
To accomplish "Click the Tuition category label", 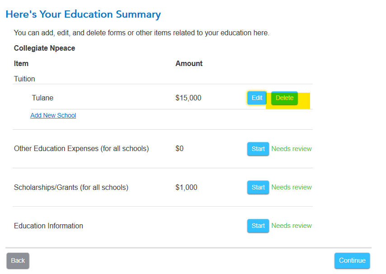I will click(x=24, y=79).
